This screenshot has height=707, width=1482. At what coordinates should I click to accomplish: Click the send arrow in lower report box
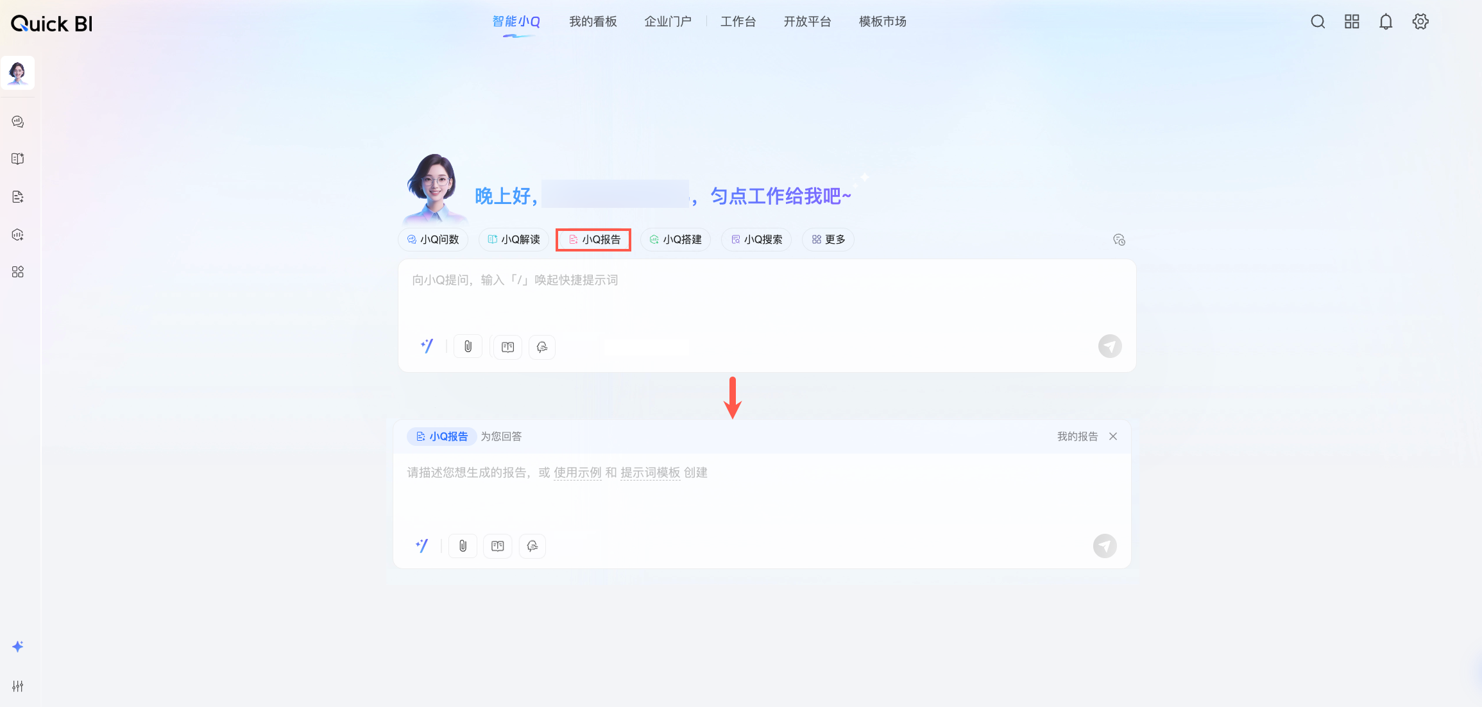[1104, 546]
